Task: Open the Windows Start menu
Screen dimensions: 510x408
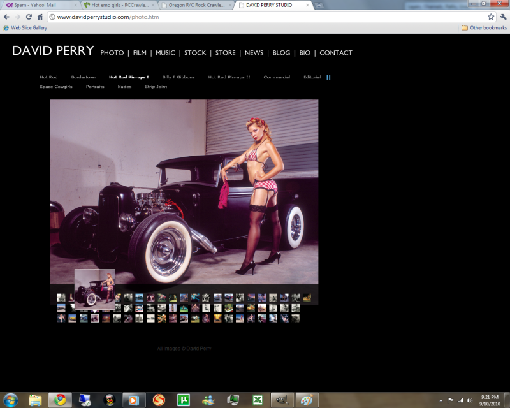Action: 10,400
